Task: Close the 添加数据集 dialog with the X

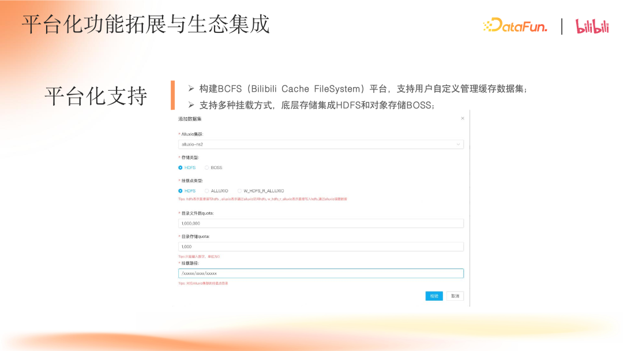Action: 463,118
